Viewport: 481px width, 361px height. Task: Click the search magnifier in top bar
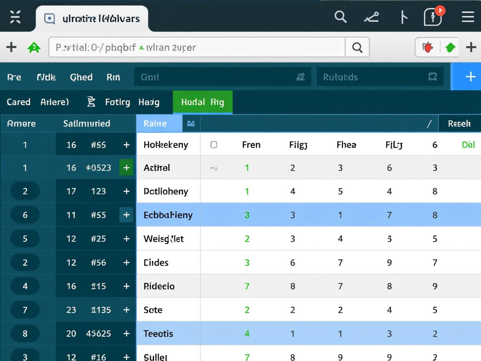[341, 17]
